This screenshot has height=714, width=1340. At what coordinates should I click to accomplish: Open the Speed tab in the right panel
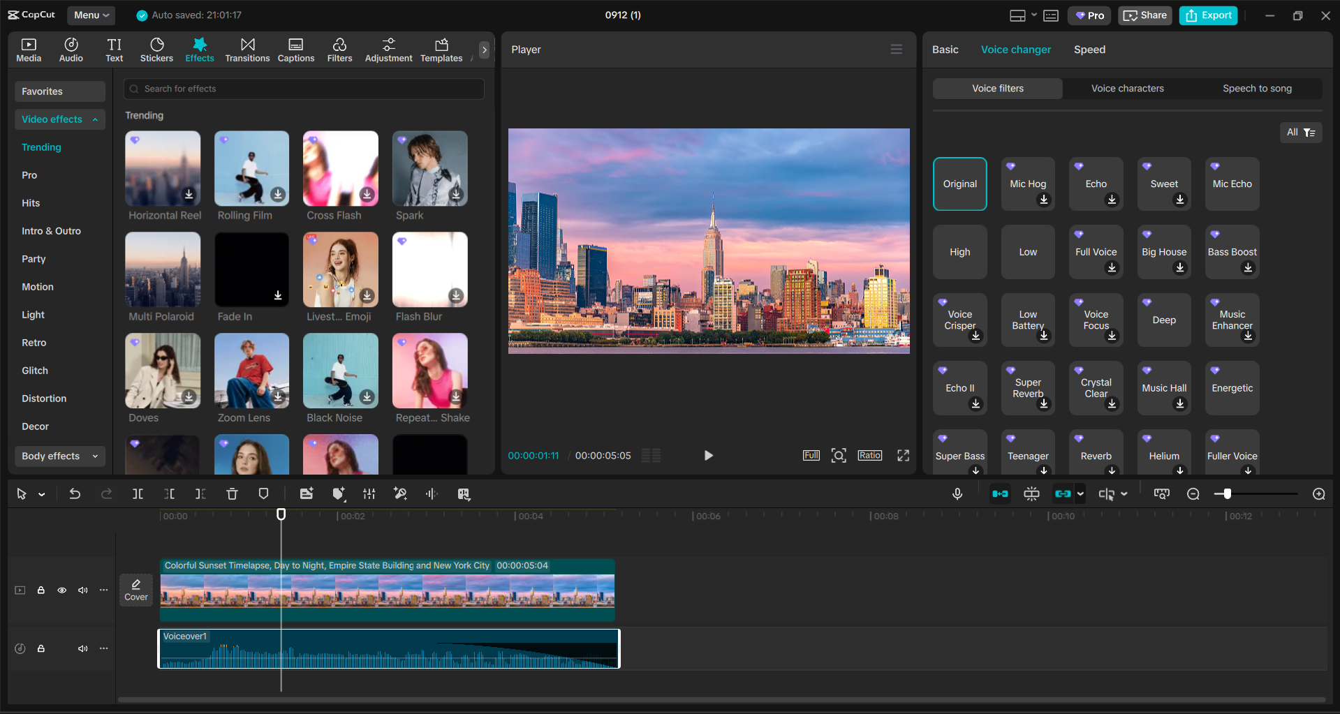[x=1089, y=49]
